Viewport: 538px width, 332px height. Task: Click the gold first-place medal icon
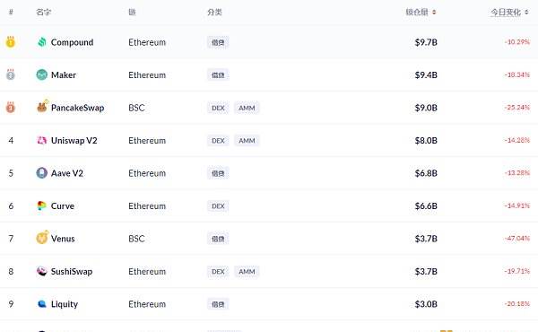pos(10,42)
